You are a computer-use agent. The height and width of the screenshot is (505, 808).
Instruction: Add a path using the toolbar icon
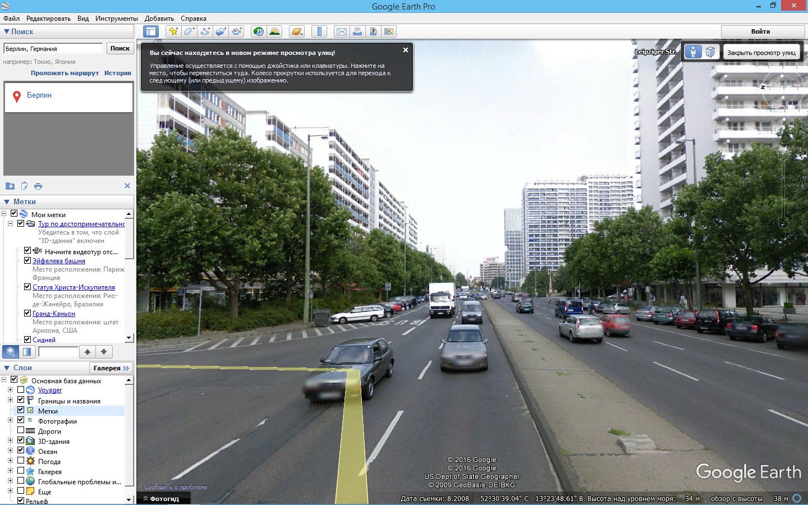point(205,31)
